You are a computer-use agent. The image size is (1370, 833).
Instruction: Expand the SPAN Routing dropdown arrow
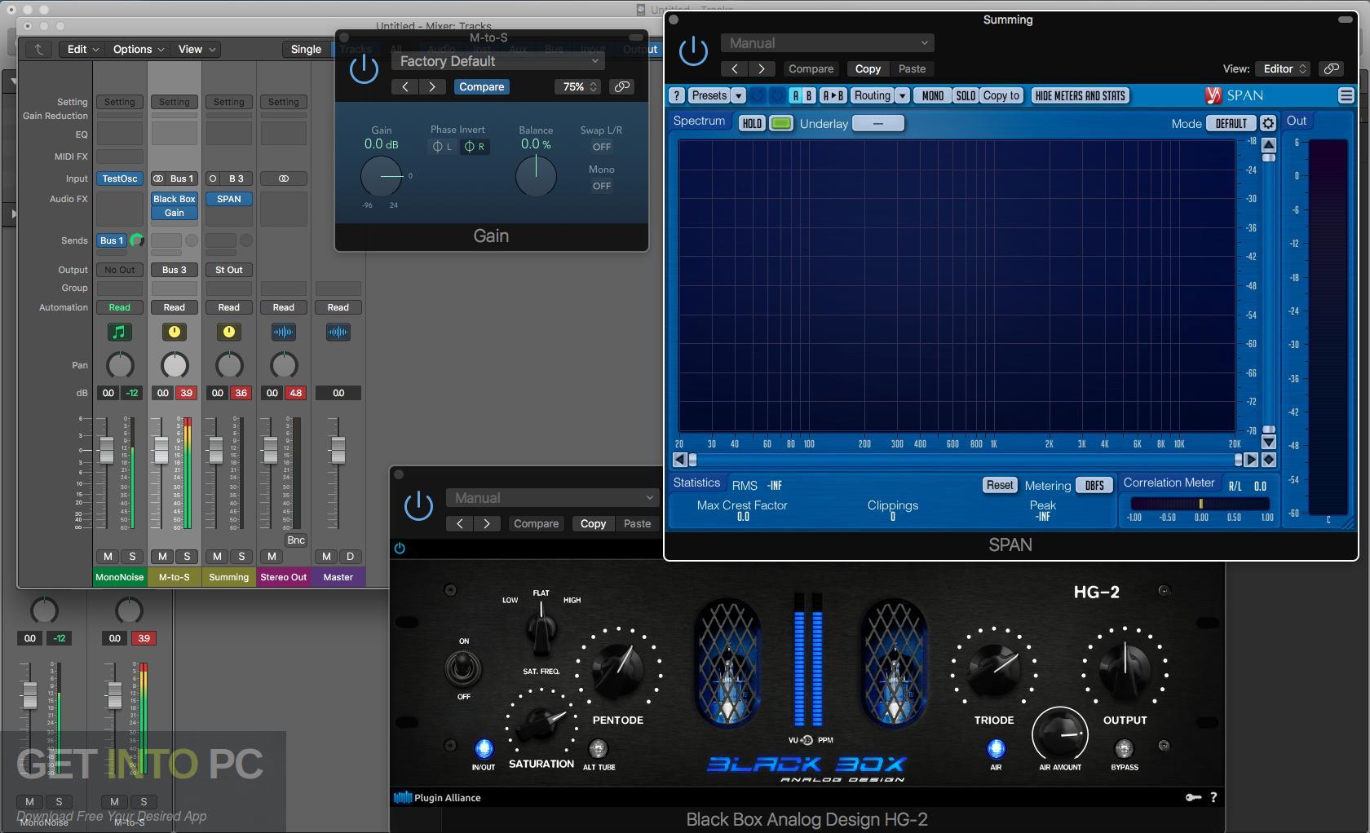[x=902, y=95]
